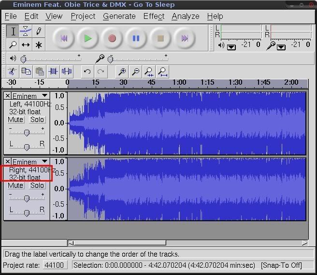Screen dimensions: 317x275
Task: Click the Copy icon in edit toolbar
Action: pyautogui.click(x=26, y=72)
